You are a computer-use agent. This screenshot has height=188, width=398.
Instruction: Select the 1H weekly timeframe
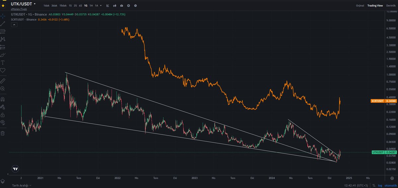91,6
